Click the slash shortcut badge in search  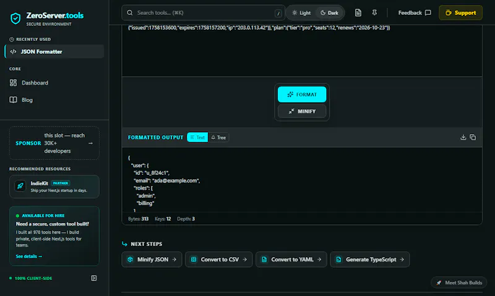coord(278,13)
